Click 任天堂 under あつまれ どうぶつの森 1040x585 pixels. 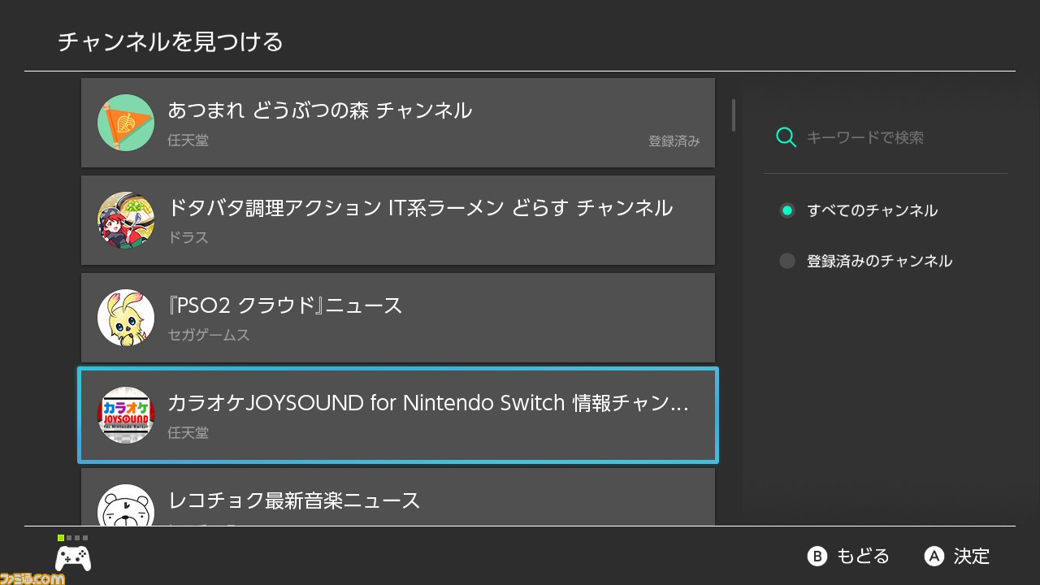pos(188,140)
